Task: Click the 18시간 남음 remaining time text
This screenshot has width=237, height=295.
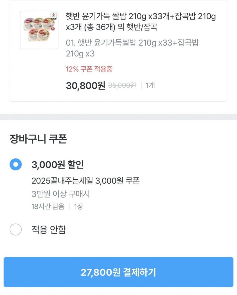Action: point(48,206)
